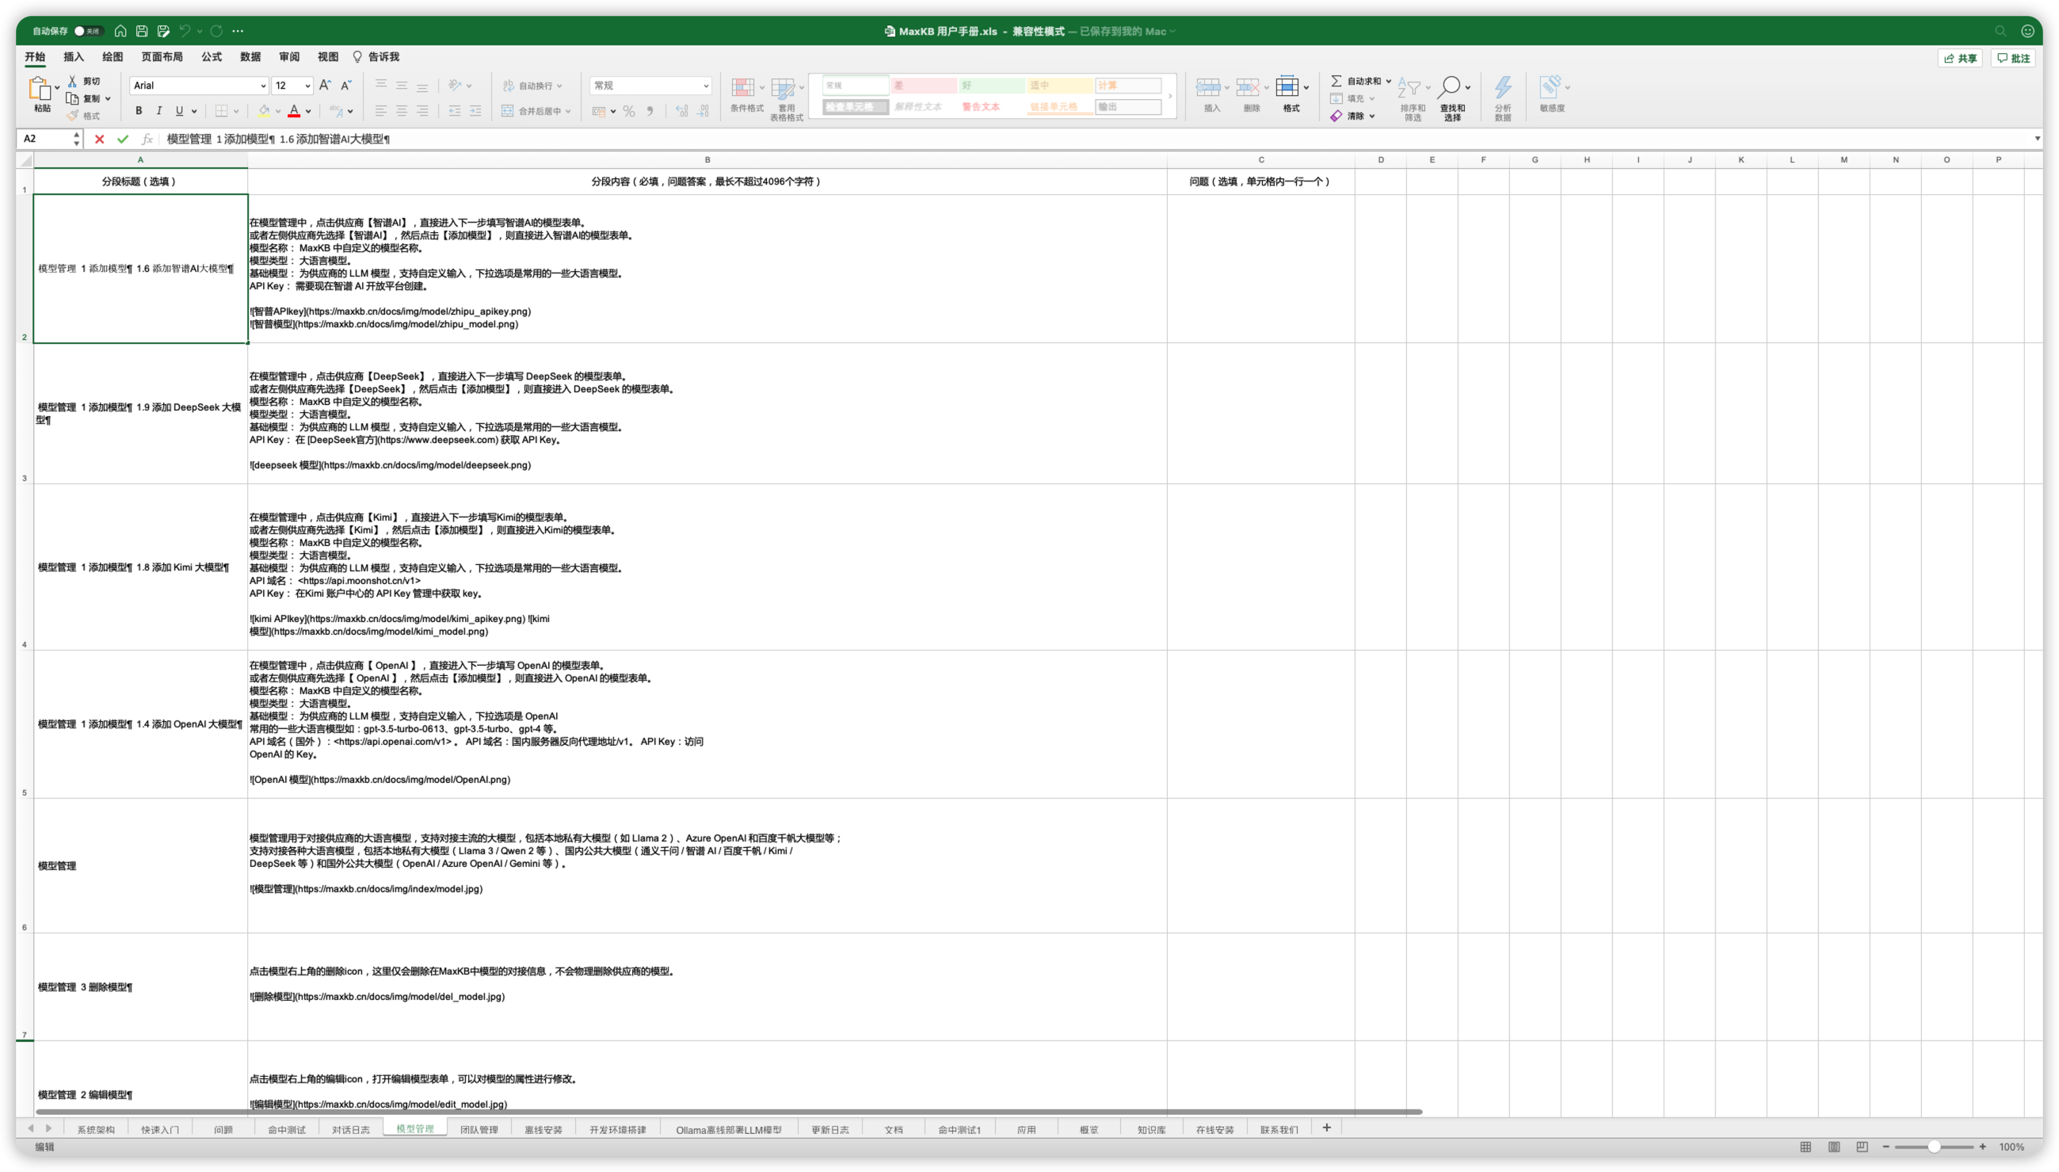The image size is (2059, 1172).
Task: Click the zoom slider handle
Action: tap(1934, 1147)
